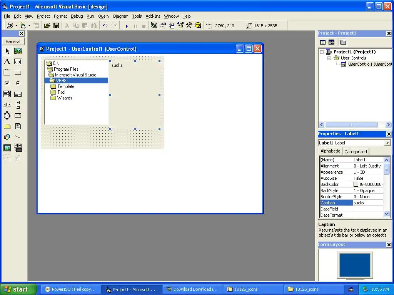Click the Undo arrow icon

click(x=105, y=26)
